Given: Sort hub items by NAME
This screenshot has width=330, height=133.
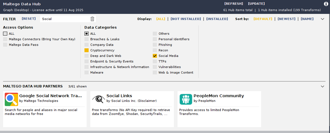Looking at the screenshot, I should tap(307, 19).
